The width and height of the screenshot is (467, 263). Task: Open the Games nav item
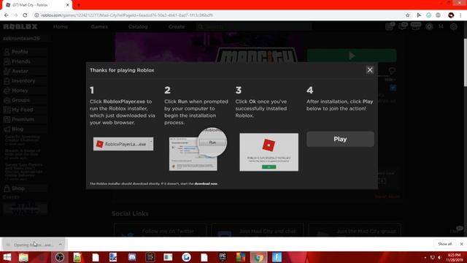pos(99,26)
